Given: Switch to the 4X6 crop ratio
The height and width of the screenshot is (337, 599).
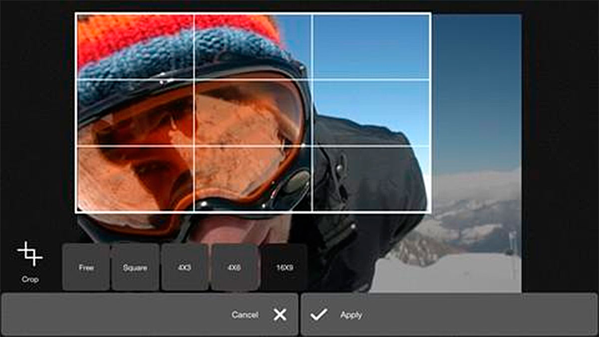Looking at the screenshot, I should [235, 267].
